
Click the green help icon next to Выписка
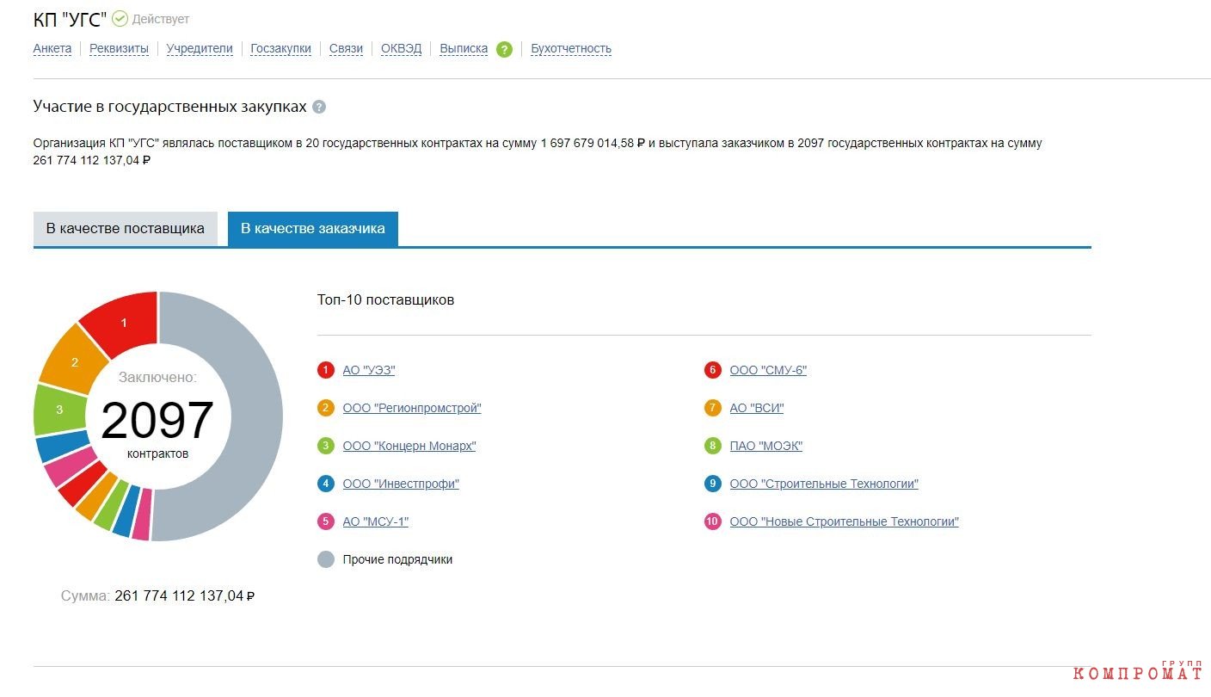point(504,49)
